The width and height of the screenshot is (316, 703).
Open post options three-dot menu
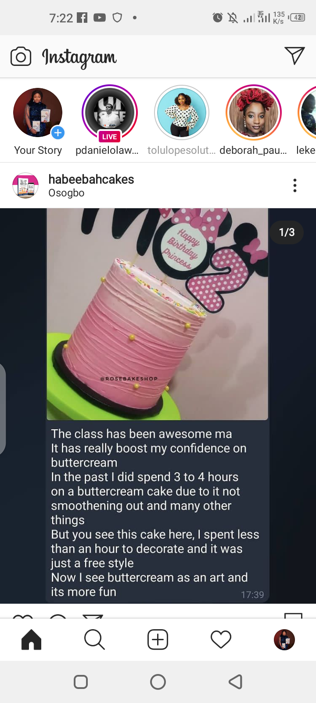coord(295,185)
